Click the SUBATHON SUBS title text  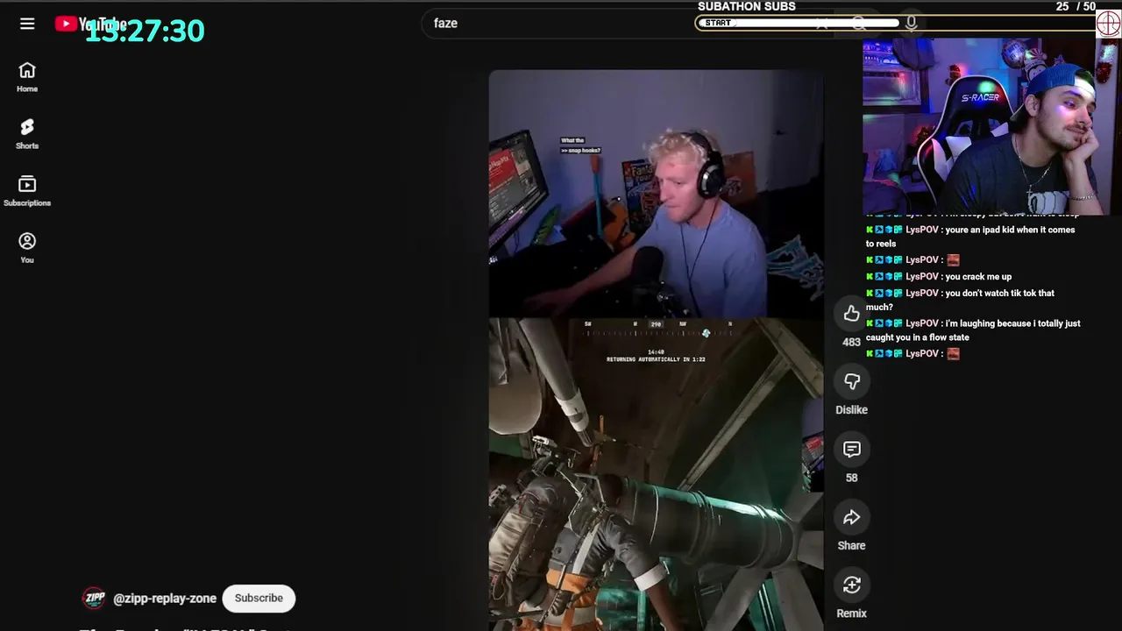[x=747, y=6]
